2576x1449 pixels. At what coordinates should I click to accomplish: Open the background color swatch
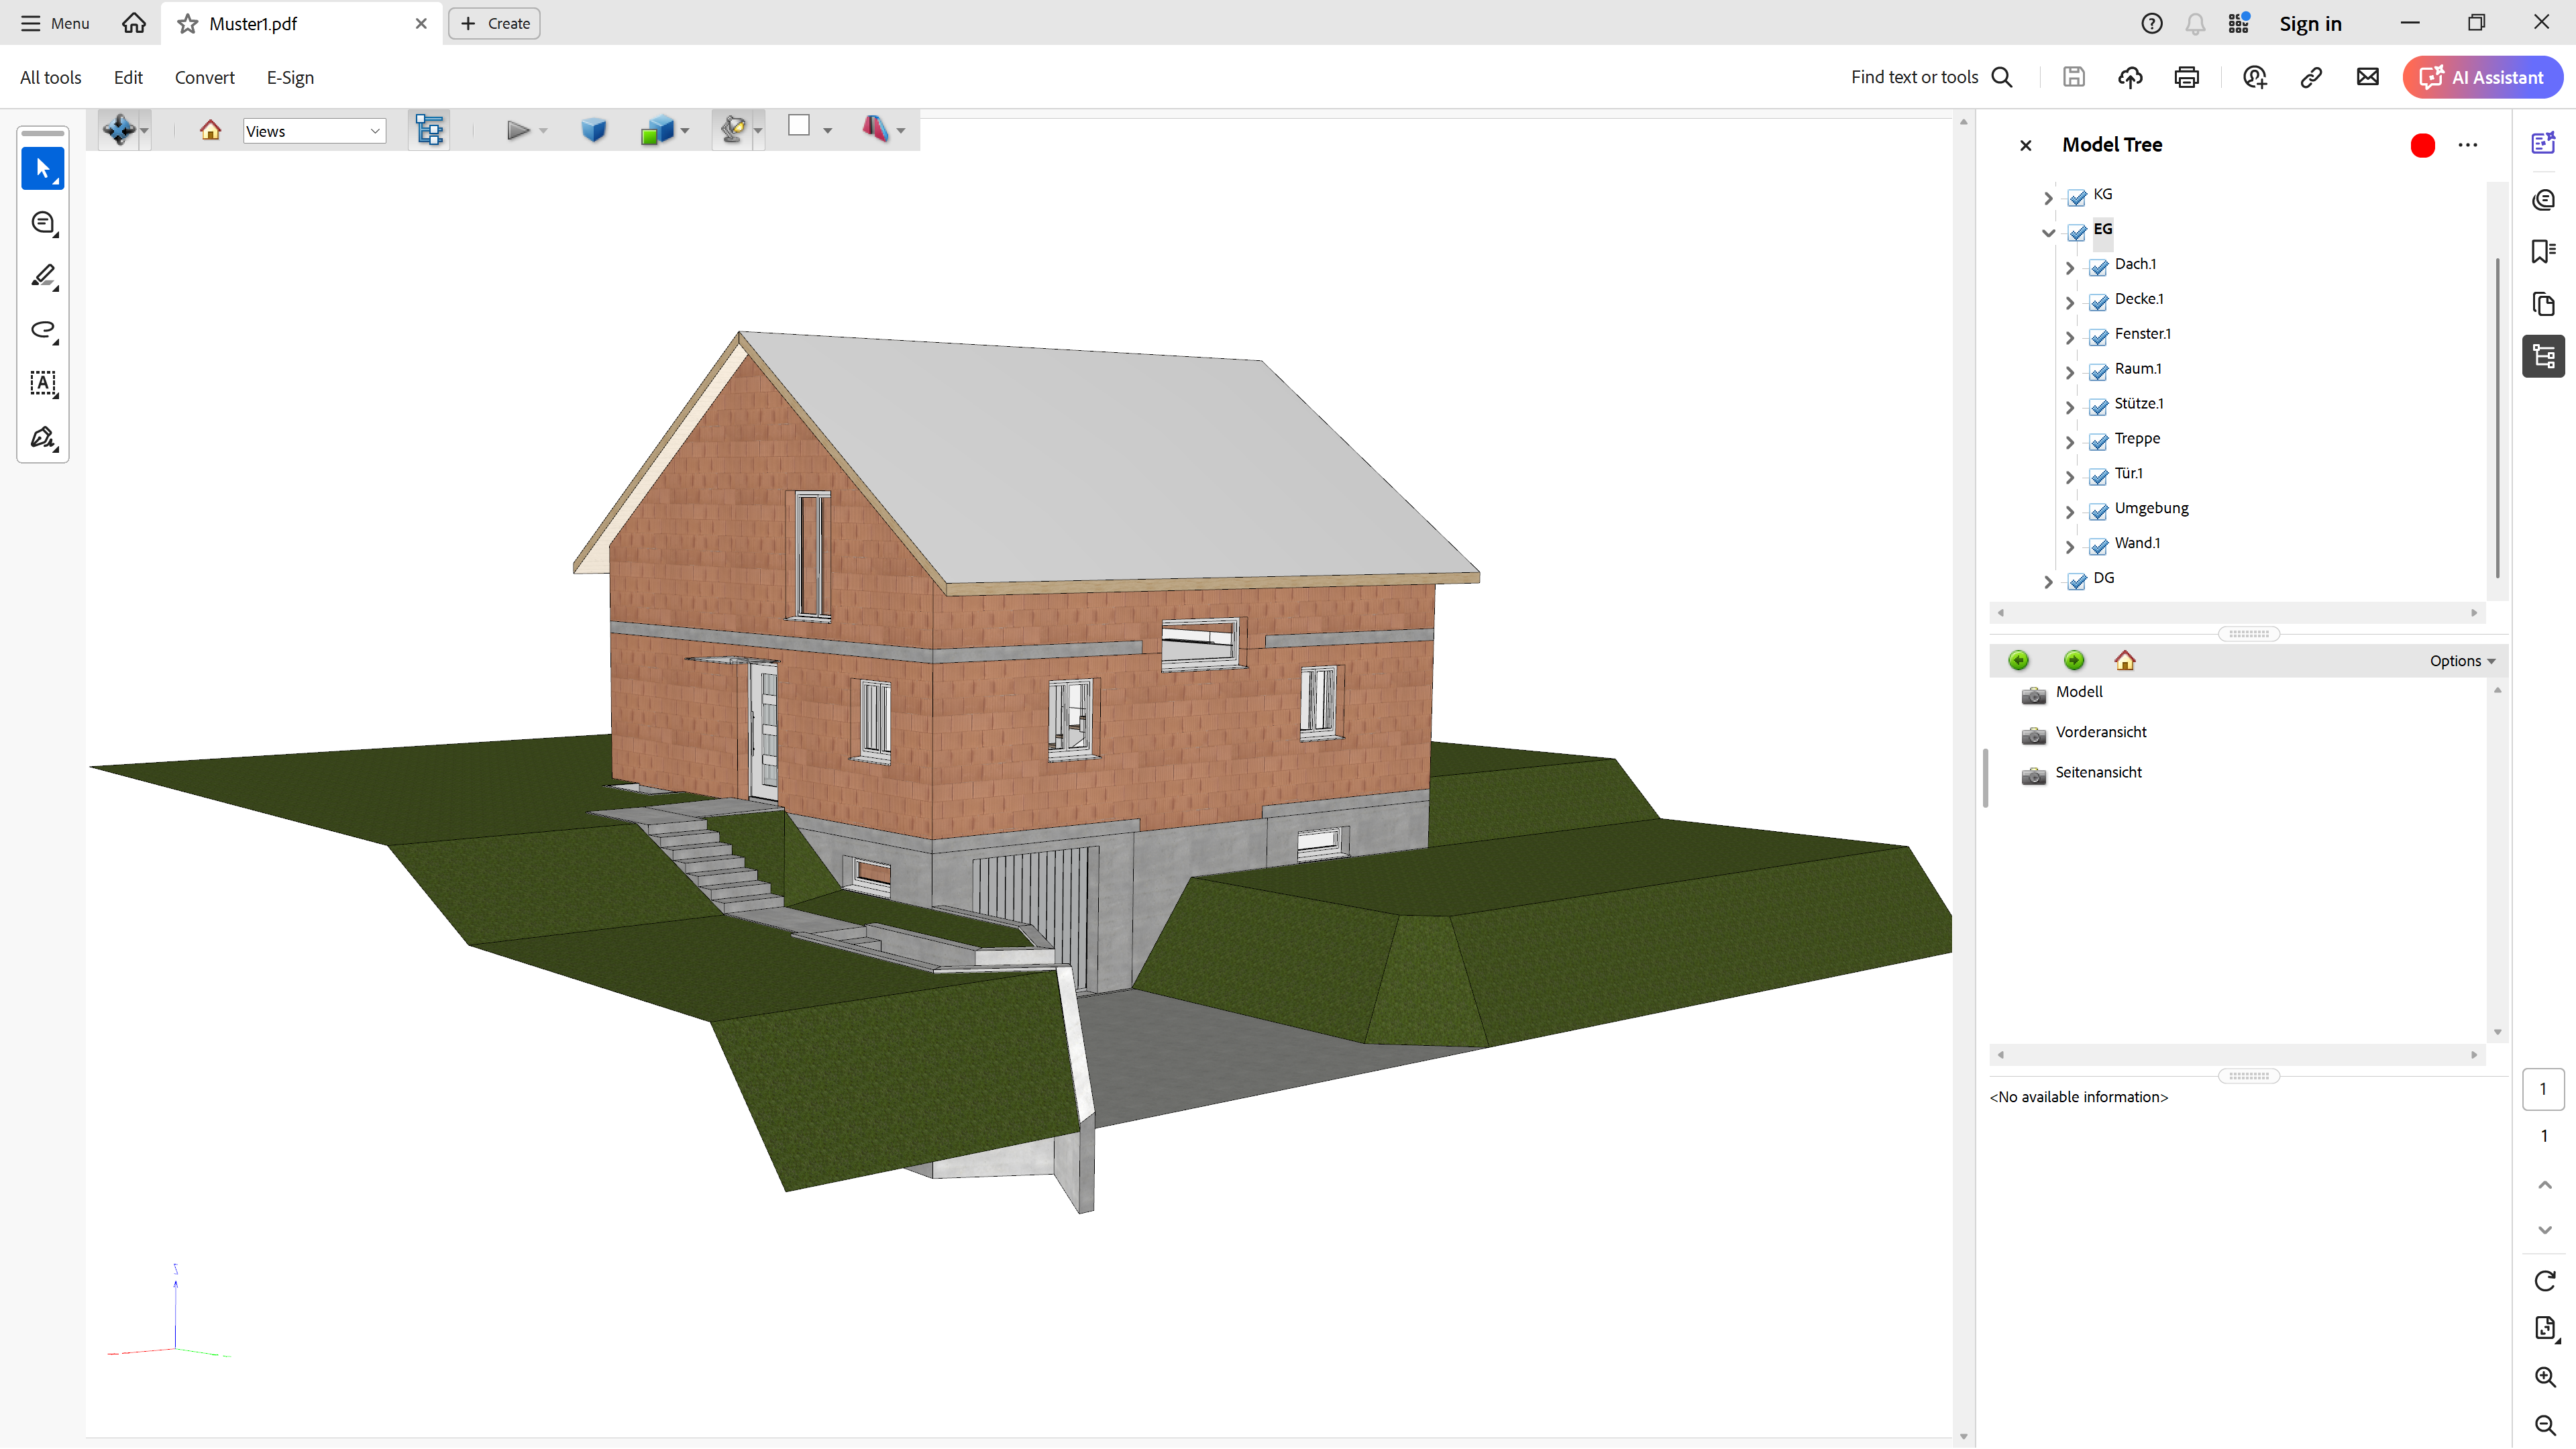798,126
